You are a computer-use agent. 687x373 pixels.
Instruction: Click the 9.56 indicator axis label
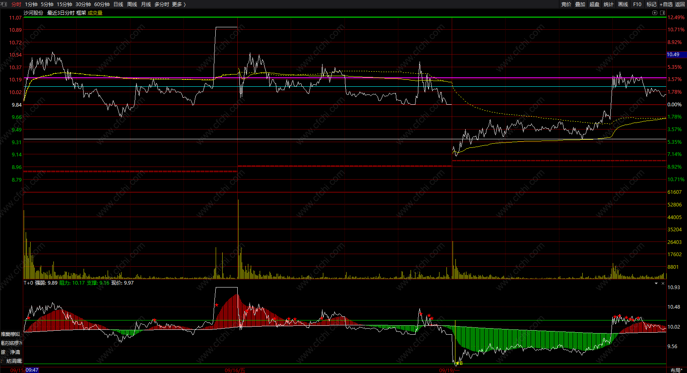pos(672,347)
